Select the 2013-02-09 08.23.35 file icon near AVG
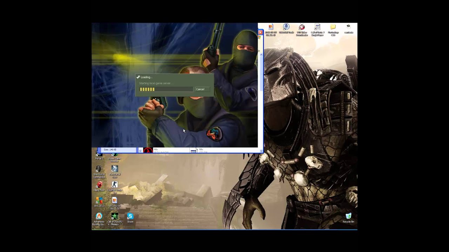This screenshot has height=252, width=449. [114, 203]
